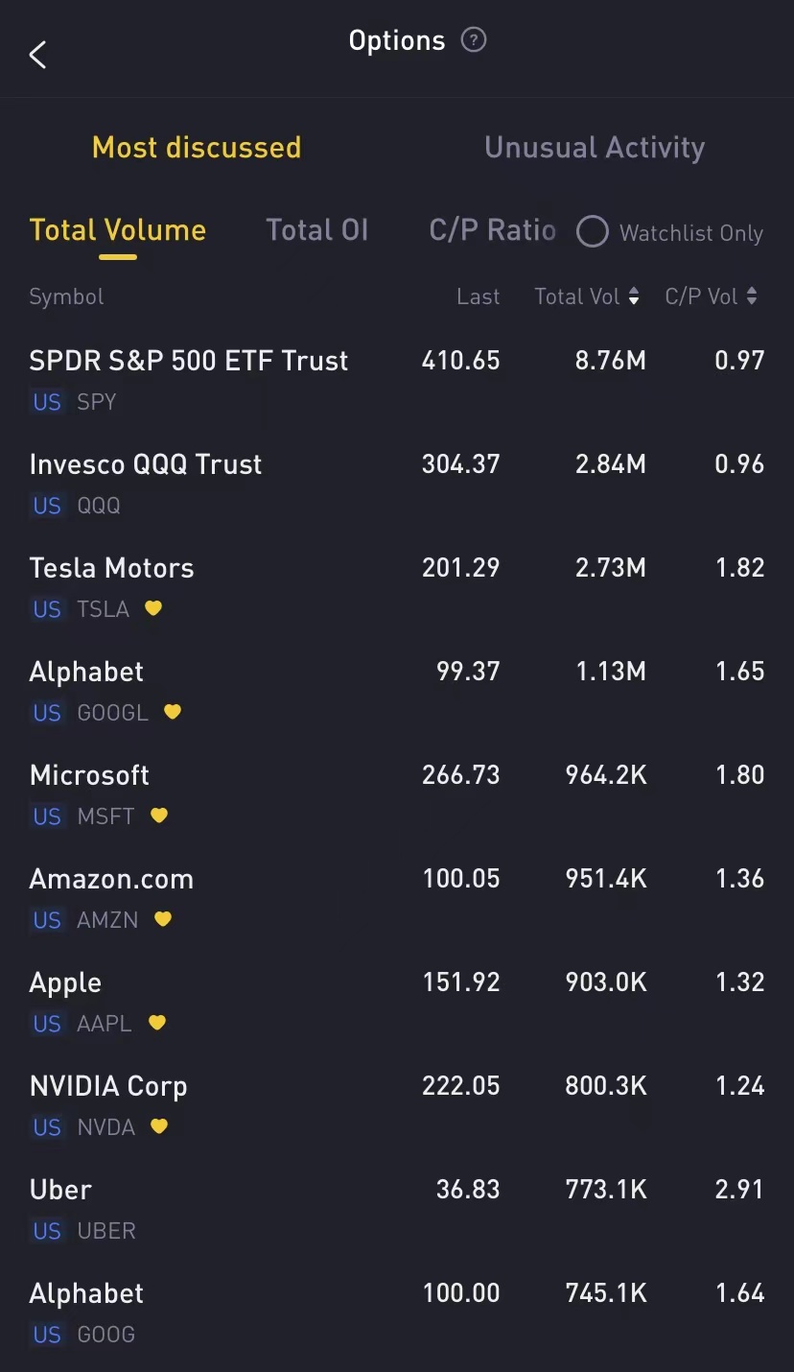Tap the heart icon beside AMZN
Screen dimensions: 794x1372
[x=163, y=919]
